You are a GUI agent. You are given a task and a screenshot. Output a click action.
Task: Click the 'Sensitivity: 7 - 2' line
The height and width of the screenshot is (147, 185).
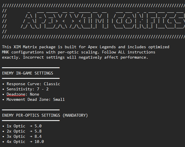pyautogui.click(x=25, y=89)
